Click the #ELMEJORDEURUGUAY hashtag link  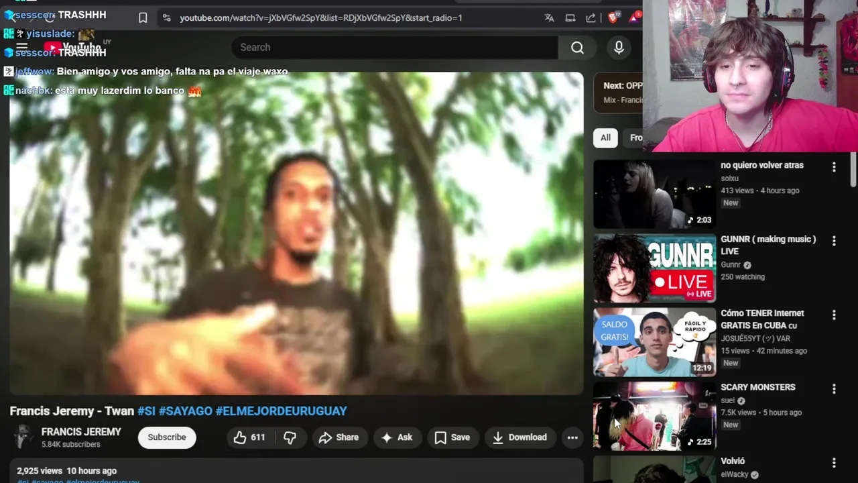coord(282,411)
